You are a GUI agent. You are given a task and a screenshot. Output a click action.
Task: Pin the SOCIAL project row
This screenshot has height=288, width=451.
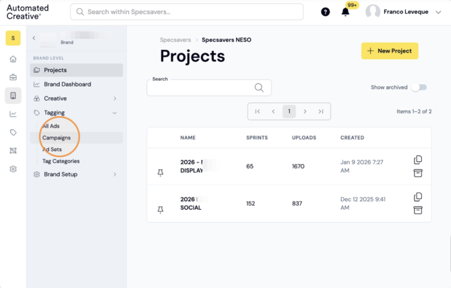160,210
